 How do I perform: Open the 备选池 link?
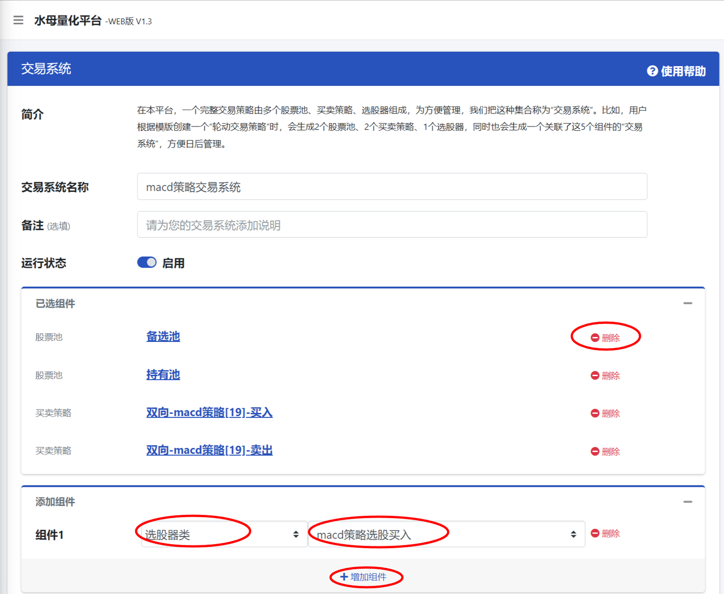click(163, 337)
